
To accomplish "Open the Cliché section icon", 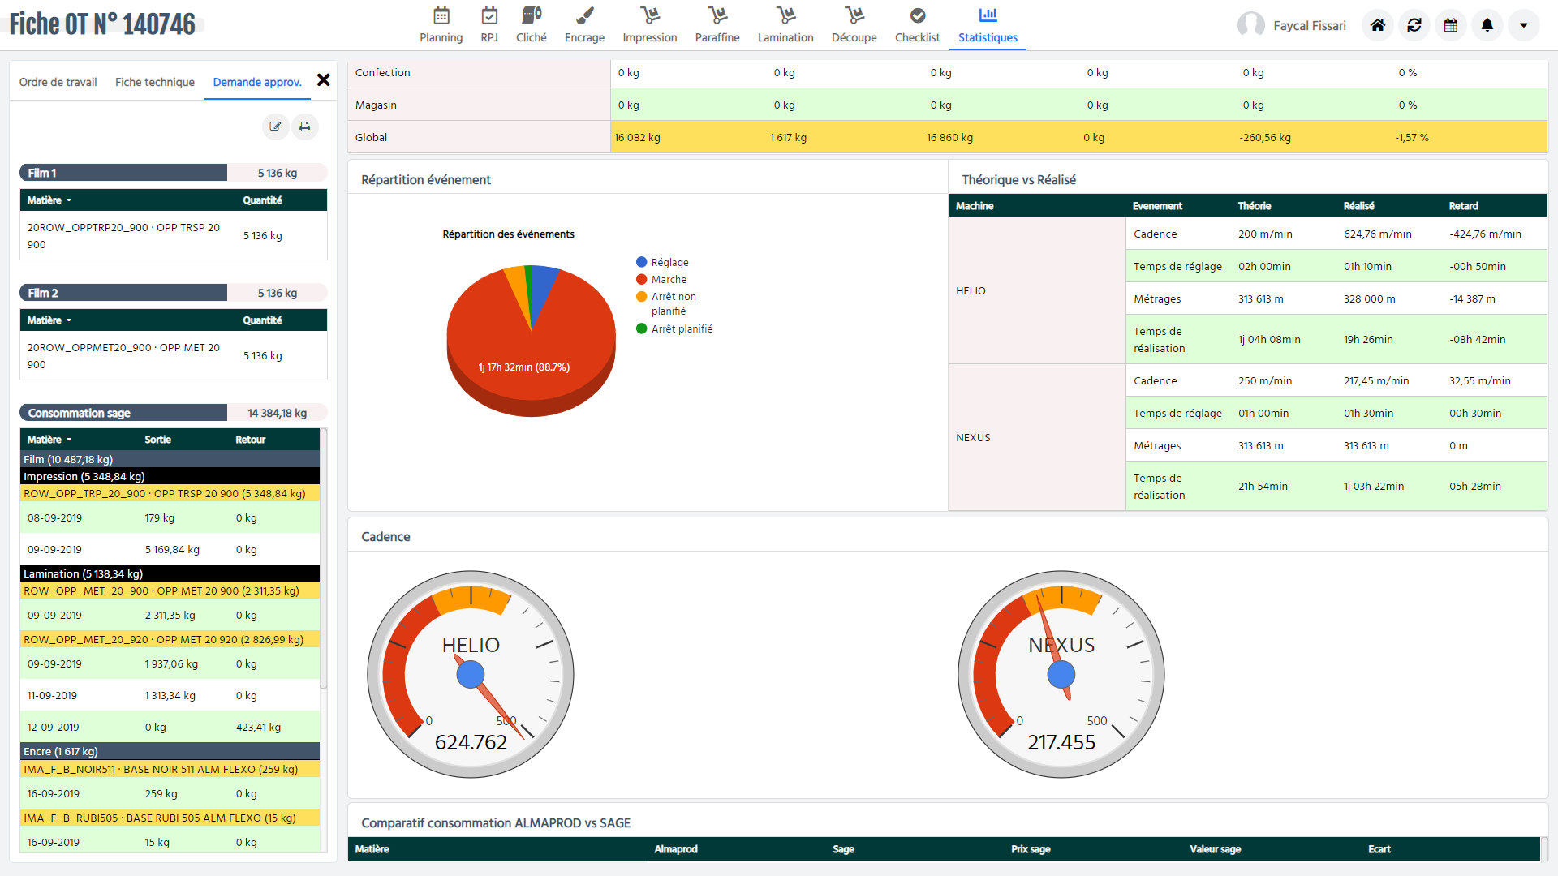I will 531,16.
